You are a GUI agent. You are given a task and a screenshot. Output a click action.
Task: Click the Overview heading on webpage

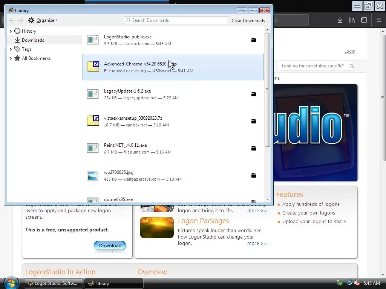coord(152,272)
